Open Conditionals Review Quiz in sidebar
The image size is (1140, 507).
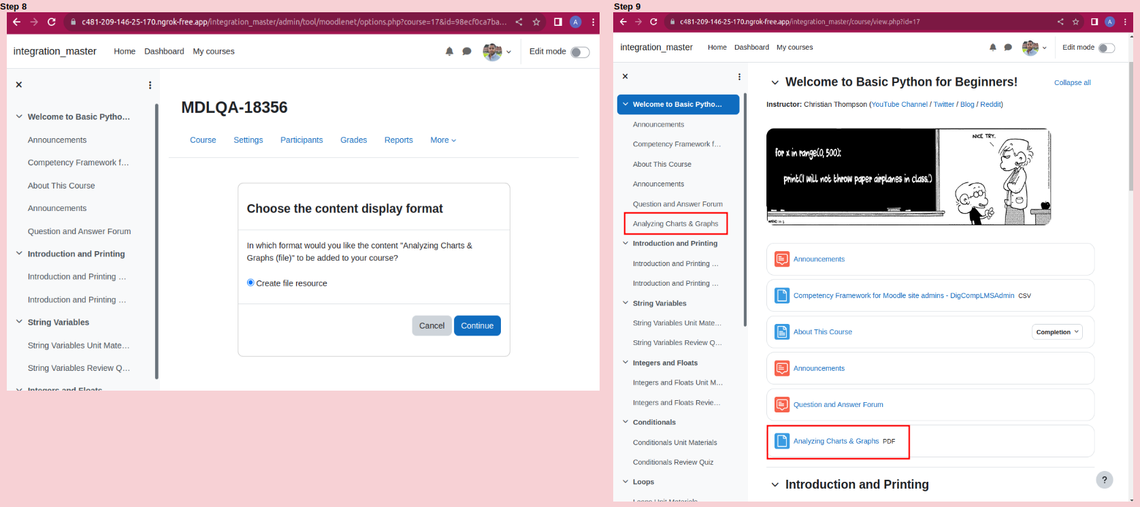coord(673,462)
